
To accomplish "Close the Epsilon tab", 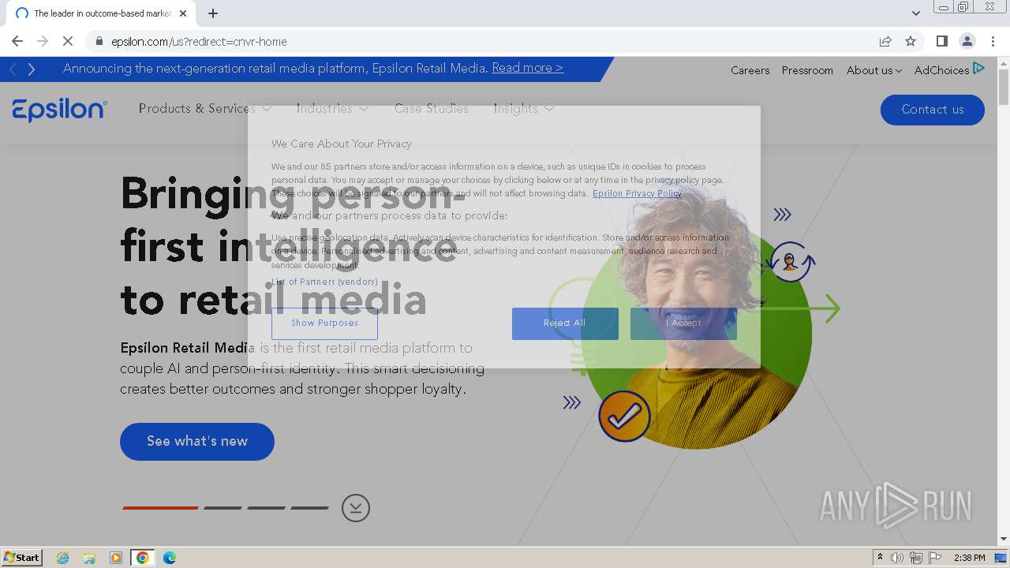I will point(183,13).
